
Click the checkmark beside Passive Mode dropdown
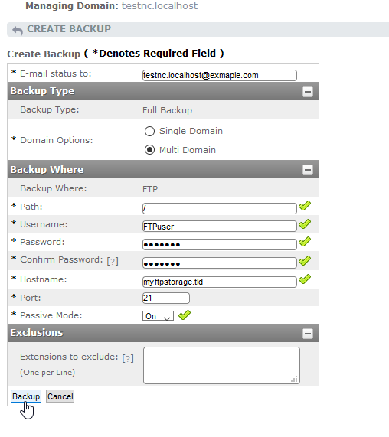pos(185,315)
